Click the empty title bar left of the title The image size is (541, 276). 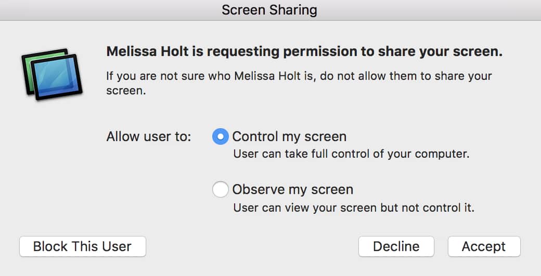[104, 10]
